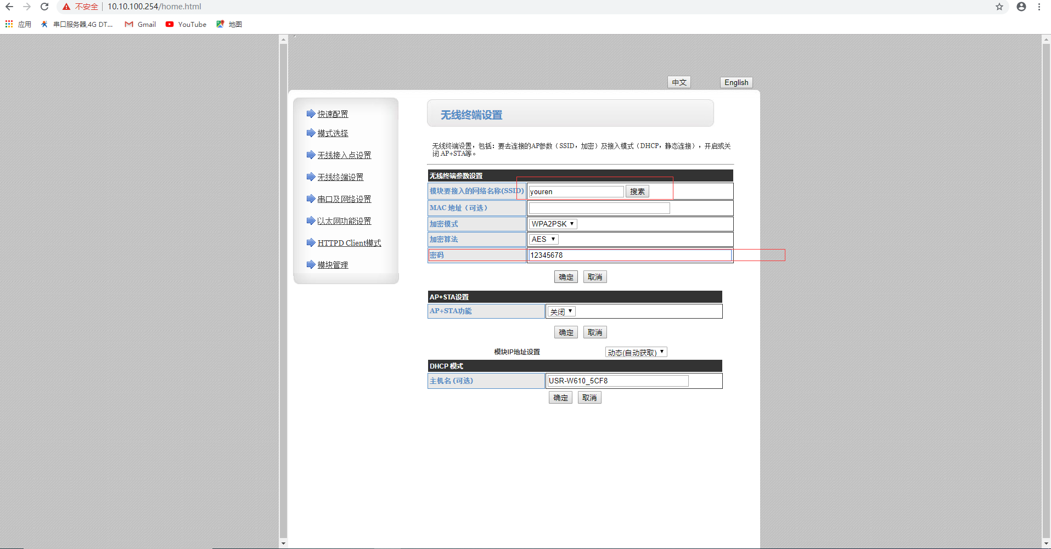
Task: Open the module IP address setting dropdown
Action: pyautogui.click(x=636, y=352)
